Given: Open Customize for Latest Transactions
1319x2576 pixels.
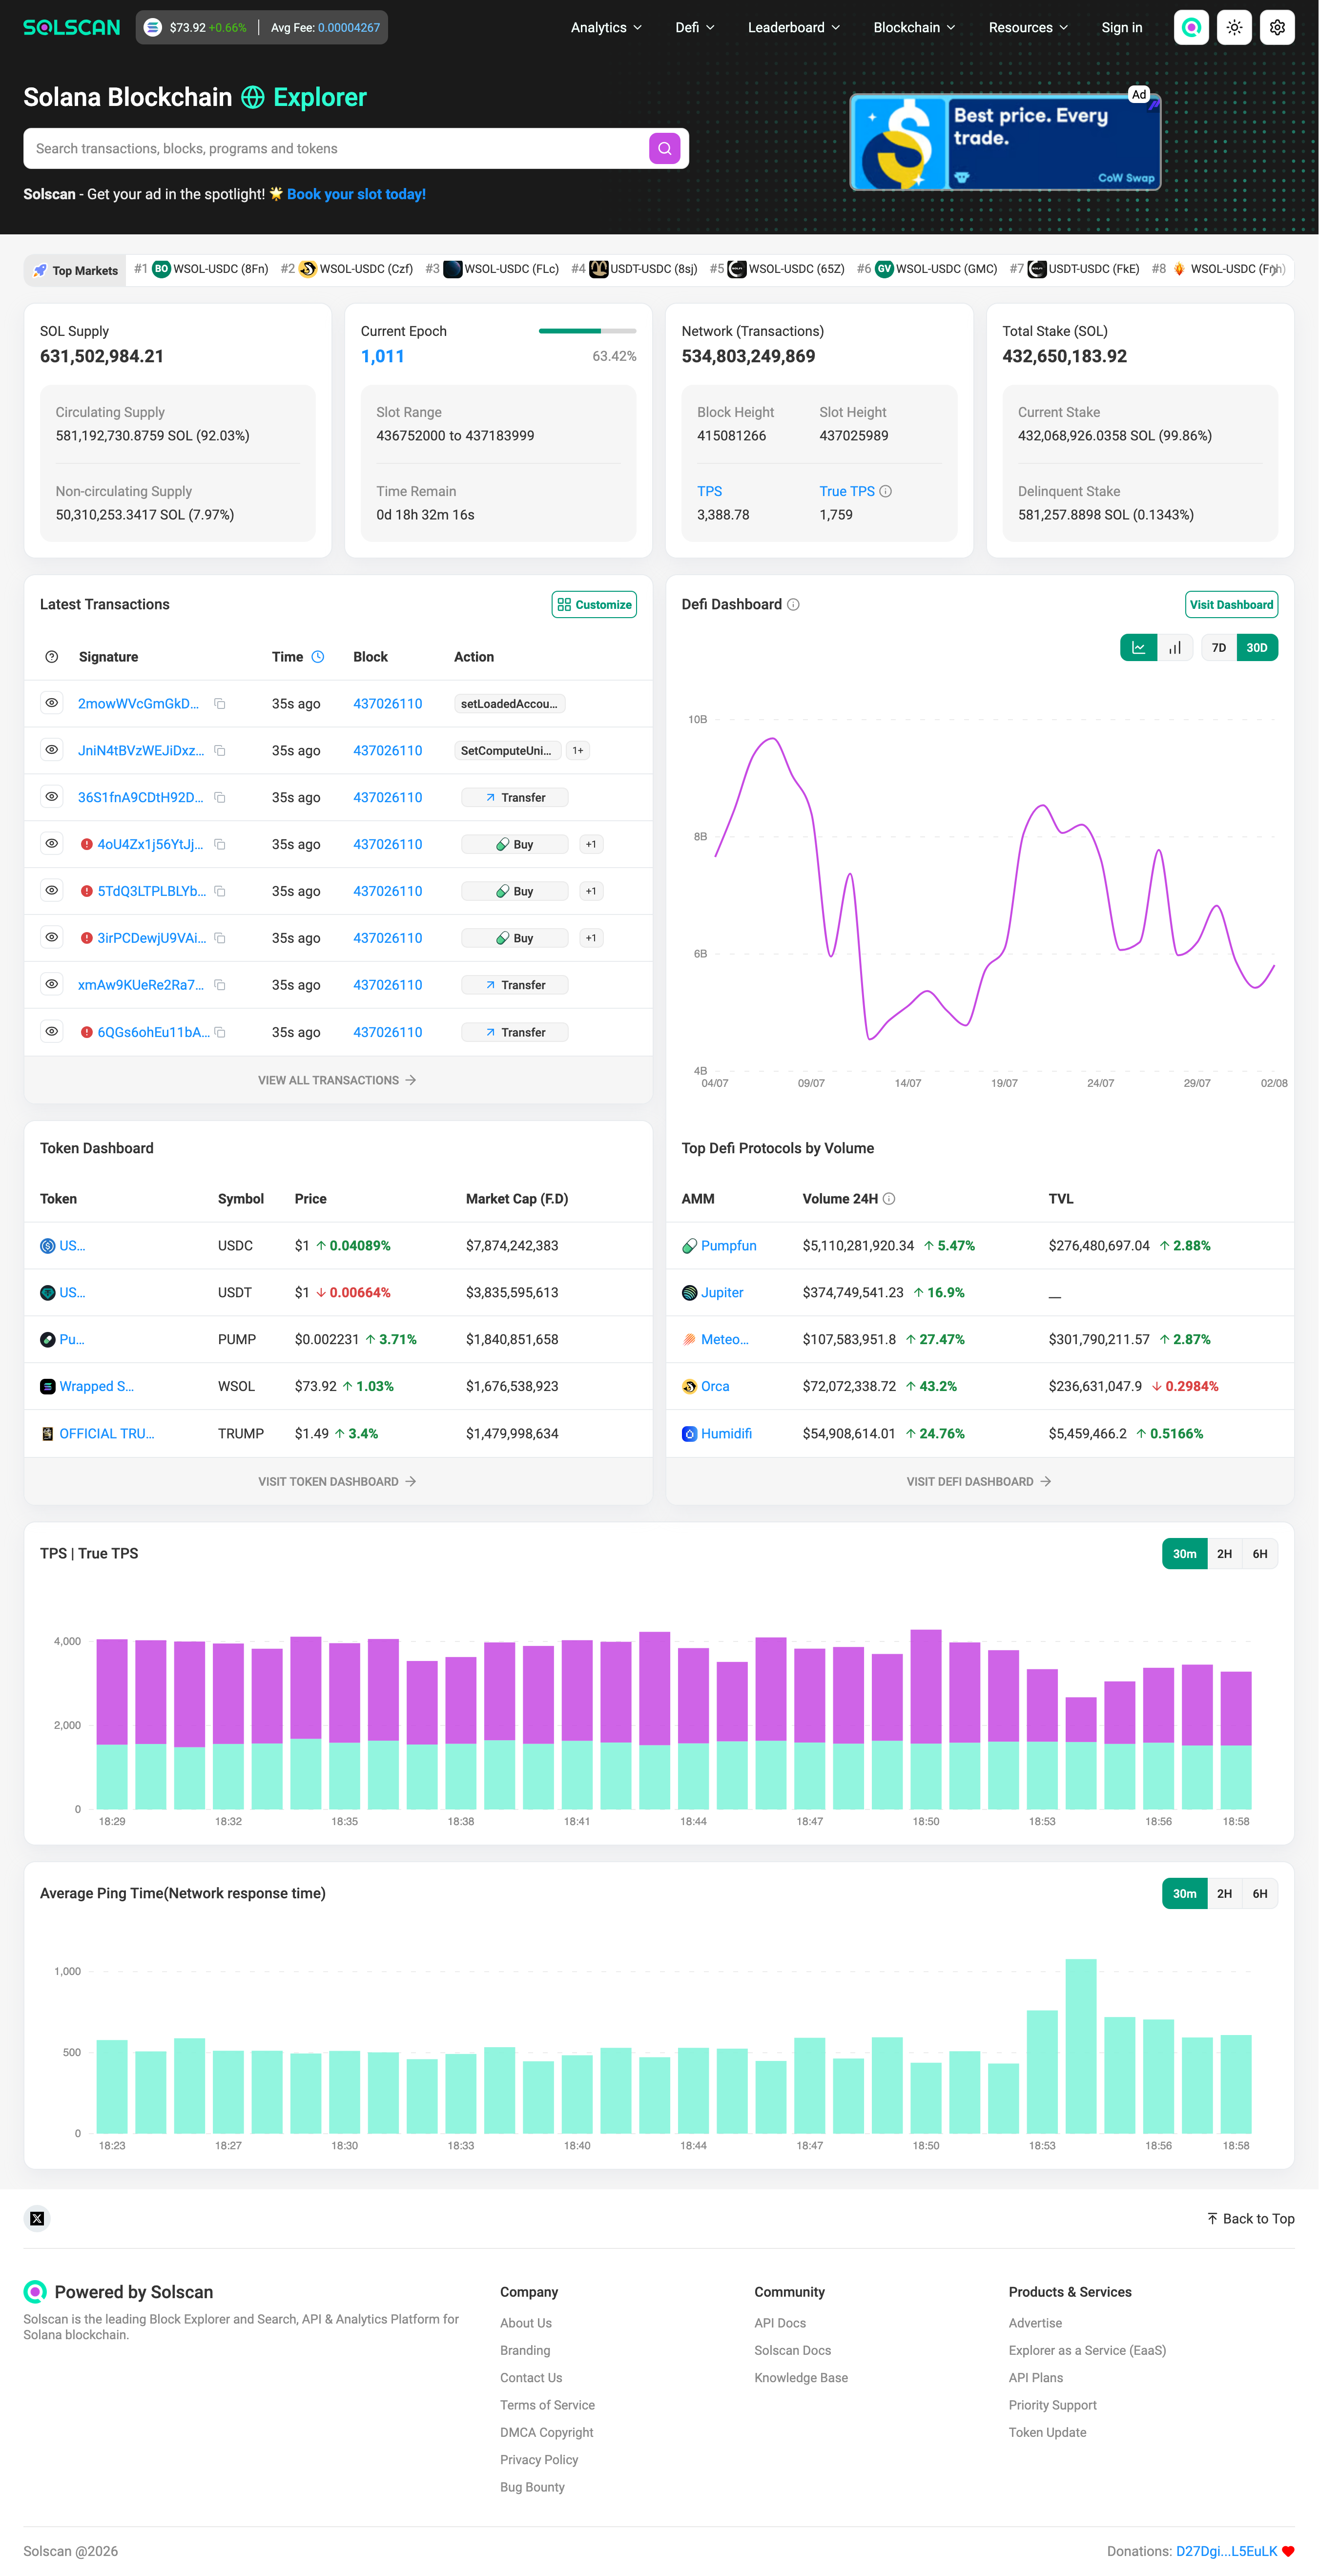Looking at the screenshot, I should click(x=594, y=605).
